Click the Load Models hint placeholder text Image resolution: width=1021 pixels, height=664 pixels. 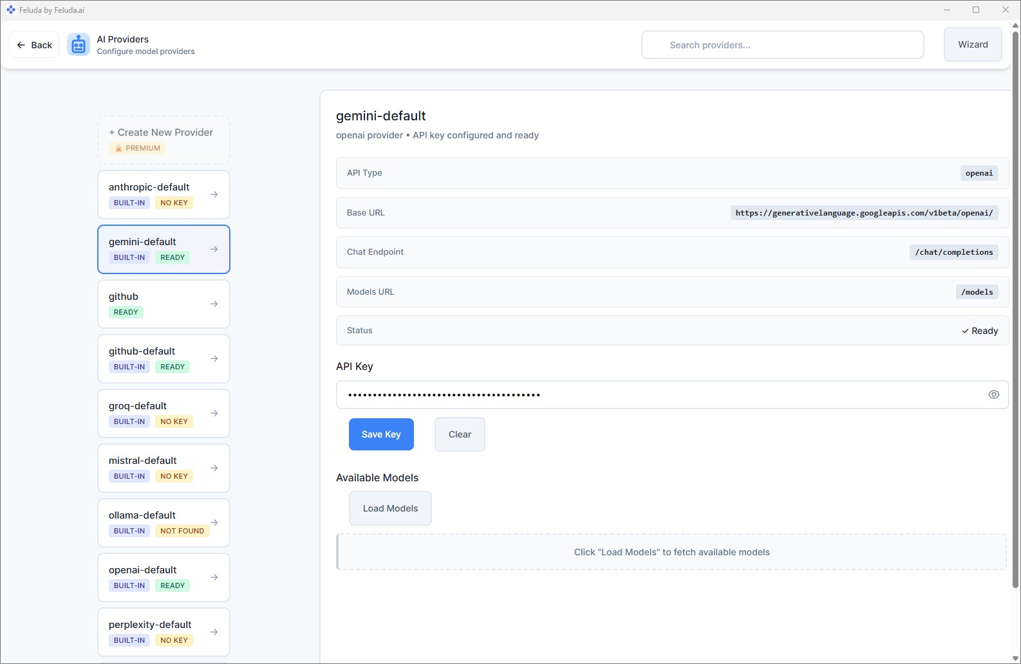(x=672, y=552)
